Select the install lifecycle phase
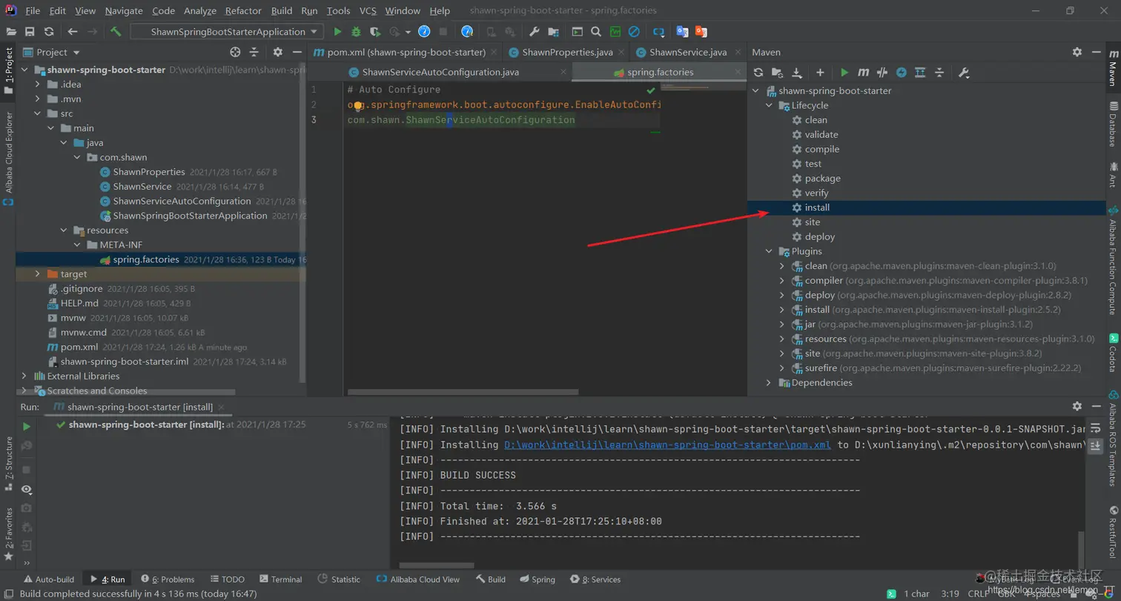The image size is (1121, 601). pos(817,207)
